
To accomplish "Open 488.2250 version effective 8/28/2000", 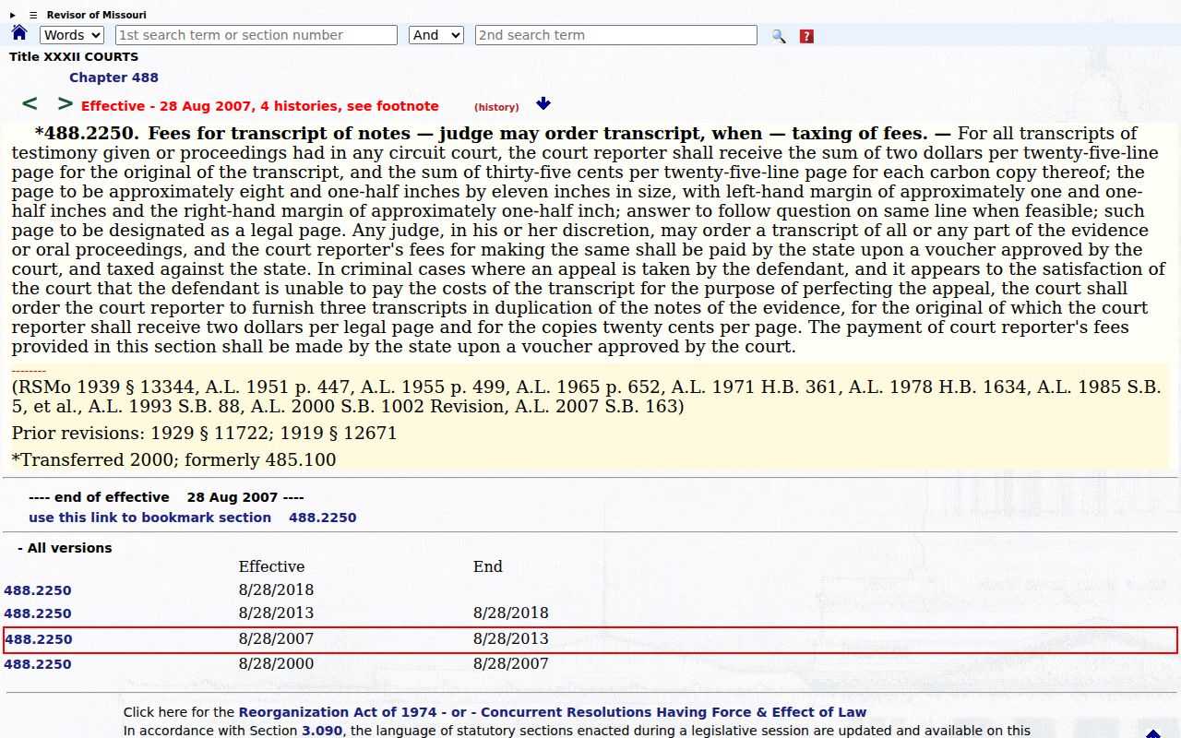I will (x=38, y=664).
